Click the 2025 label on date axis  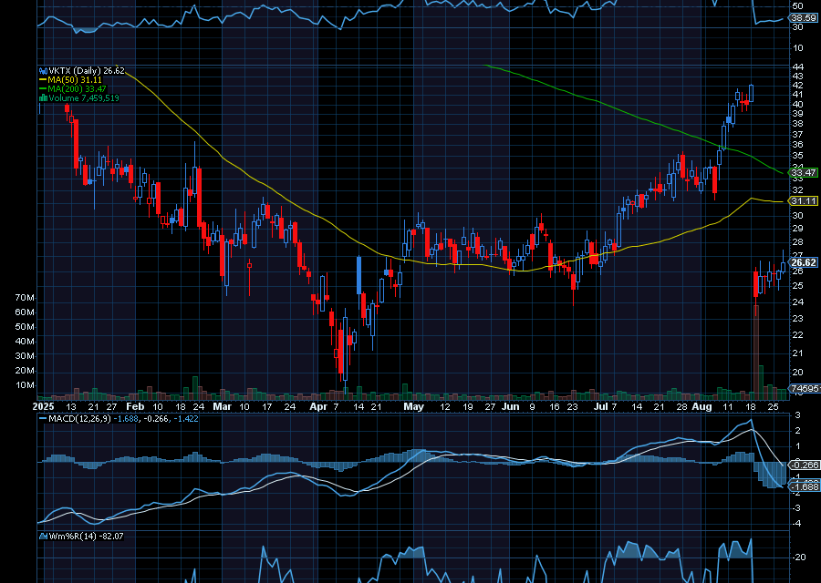tap(43, 407)
